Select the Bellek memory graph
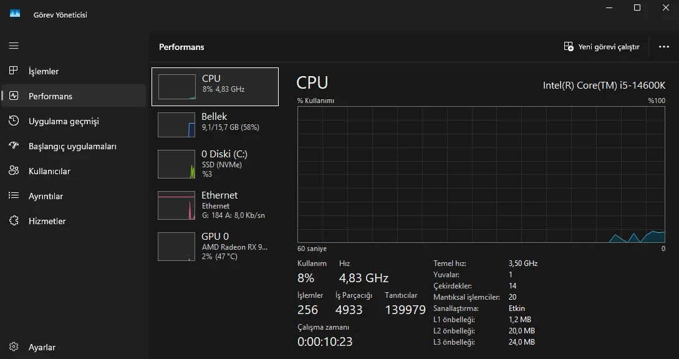Image resolution: width=679 pixels, height=359 pixels. (176, 125)
